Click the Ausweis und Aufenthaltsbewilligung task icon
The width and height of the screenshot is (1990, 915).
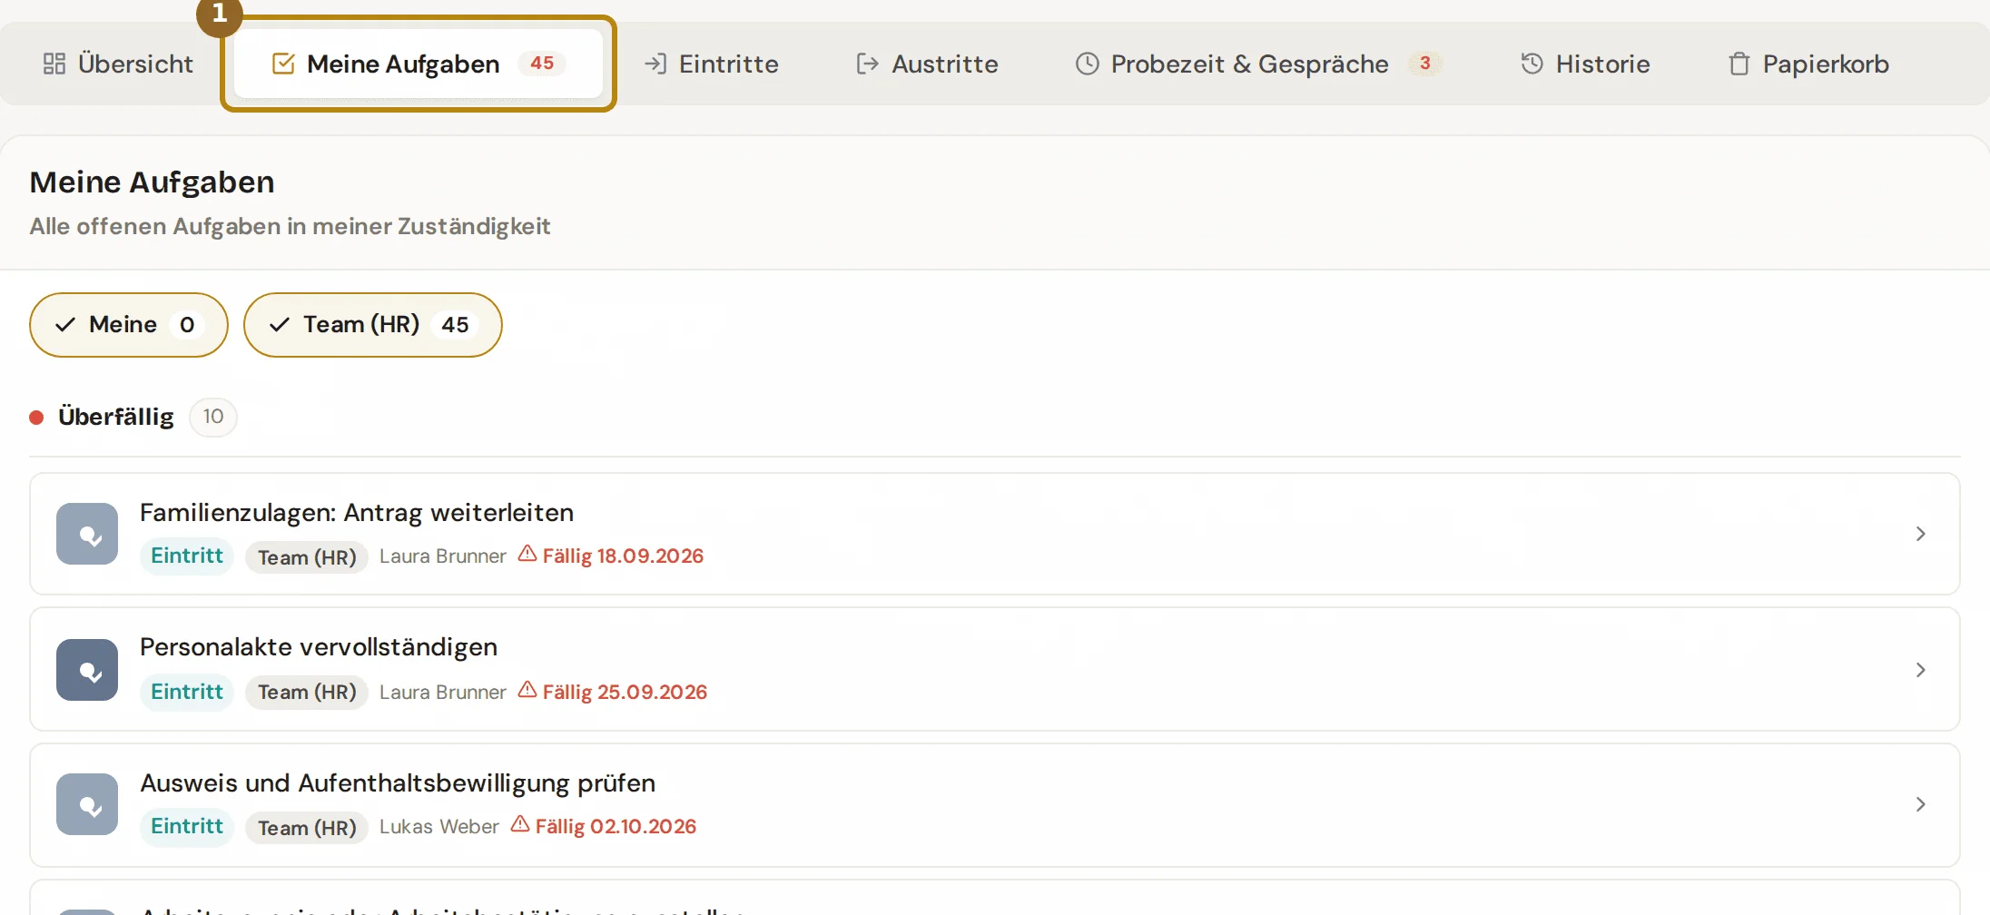tap(87, 804)
